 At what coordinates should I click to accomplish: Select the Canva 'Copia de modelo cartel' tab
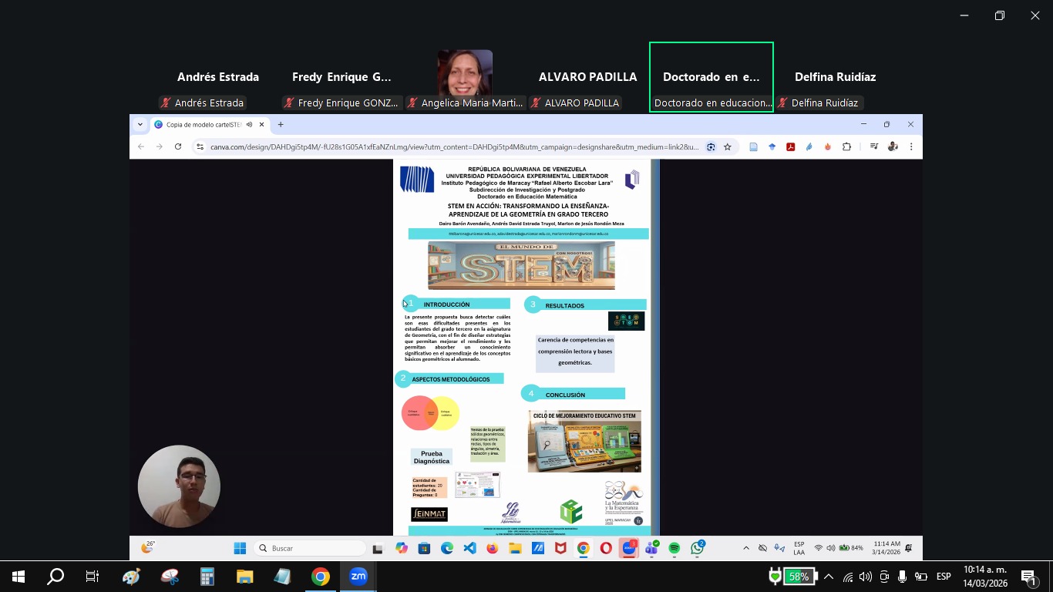(x=204, y=124)
